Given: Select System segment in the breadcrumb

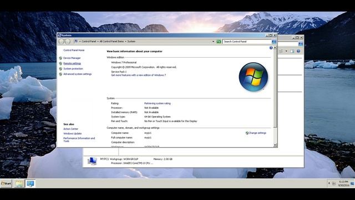Looking at the screenshot, I should click(x=131, y=42).
